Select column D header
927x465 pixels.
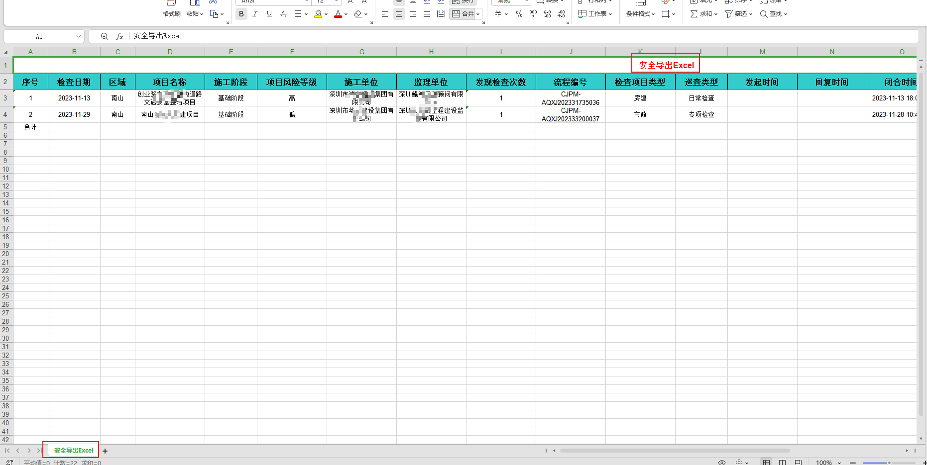[x=170, y=52]
